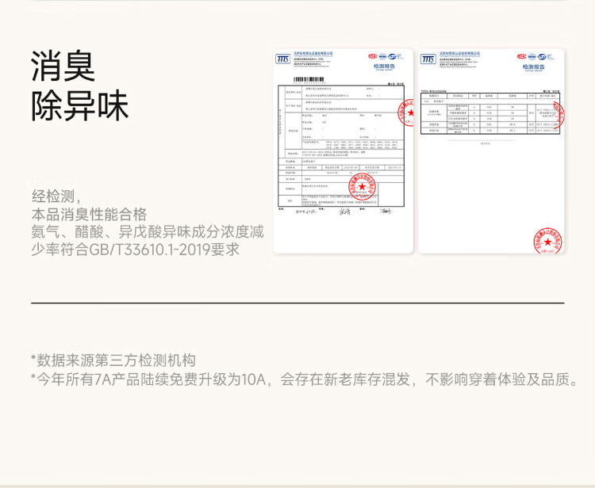Viewport: 595px width, 488px height.
Task: Click the 数据来源第三方检测机构 footnote
Action: click(x=113, y=360)
